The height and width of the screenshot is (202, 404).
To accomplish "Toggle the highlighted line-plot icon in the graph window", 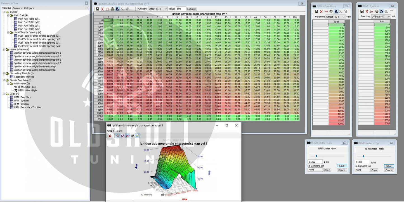I will pos(128,136).
